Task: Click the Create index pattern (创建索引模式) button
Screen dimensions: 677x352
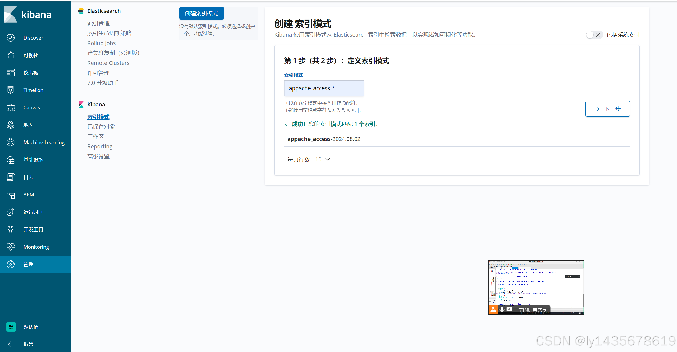Action: (x=201, y=13)
